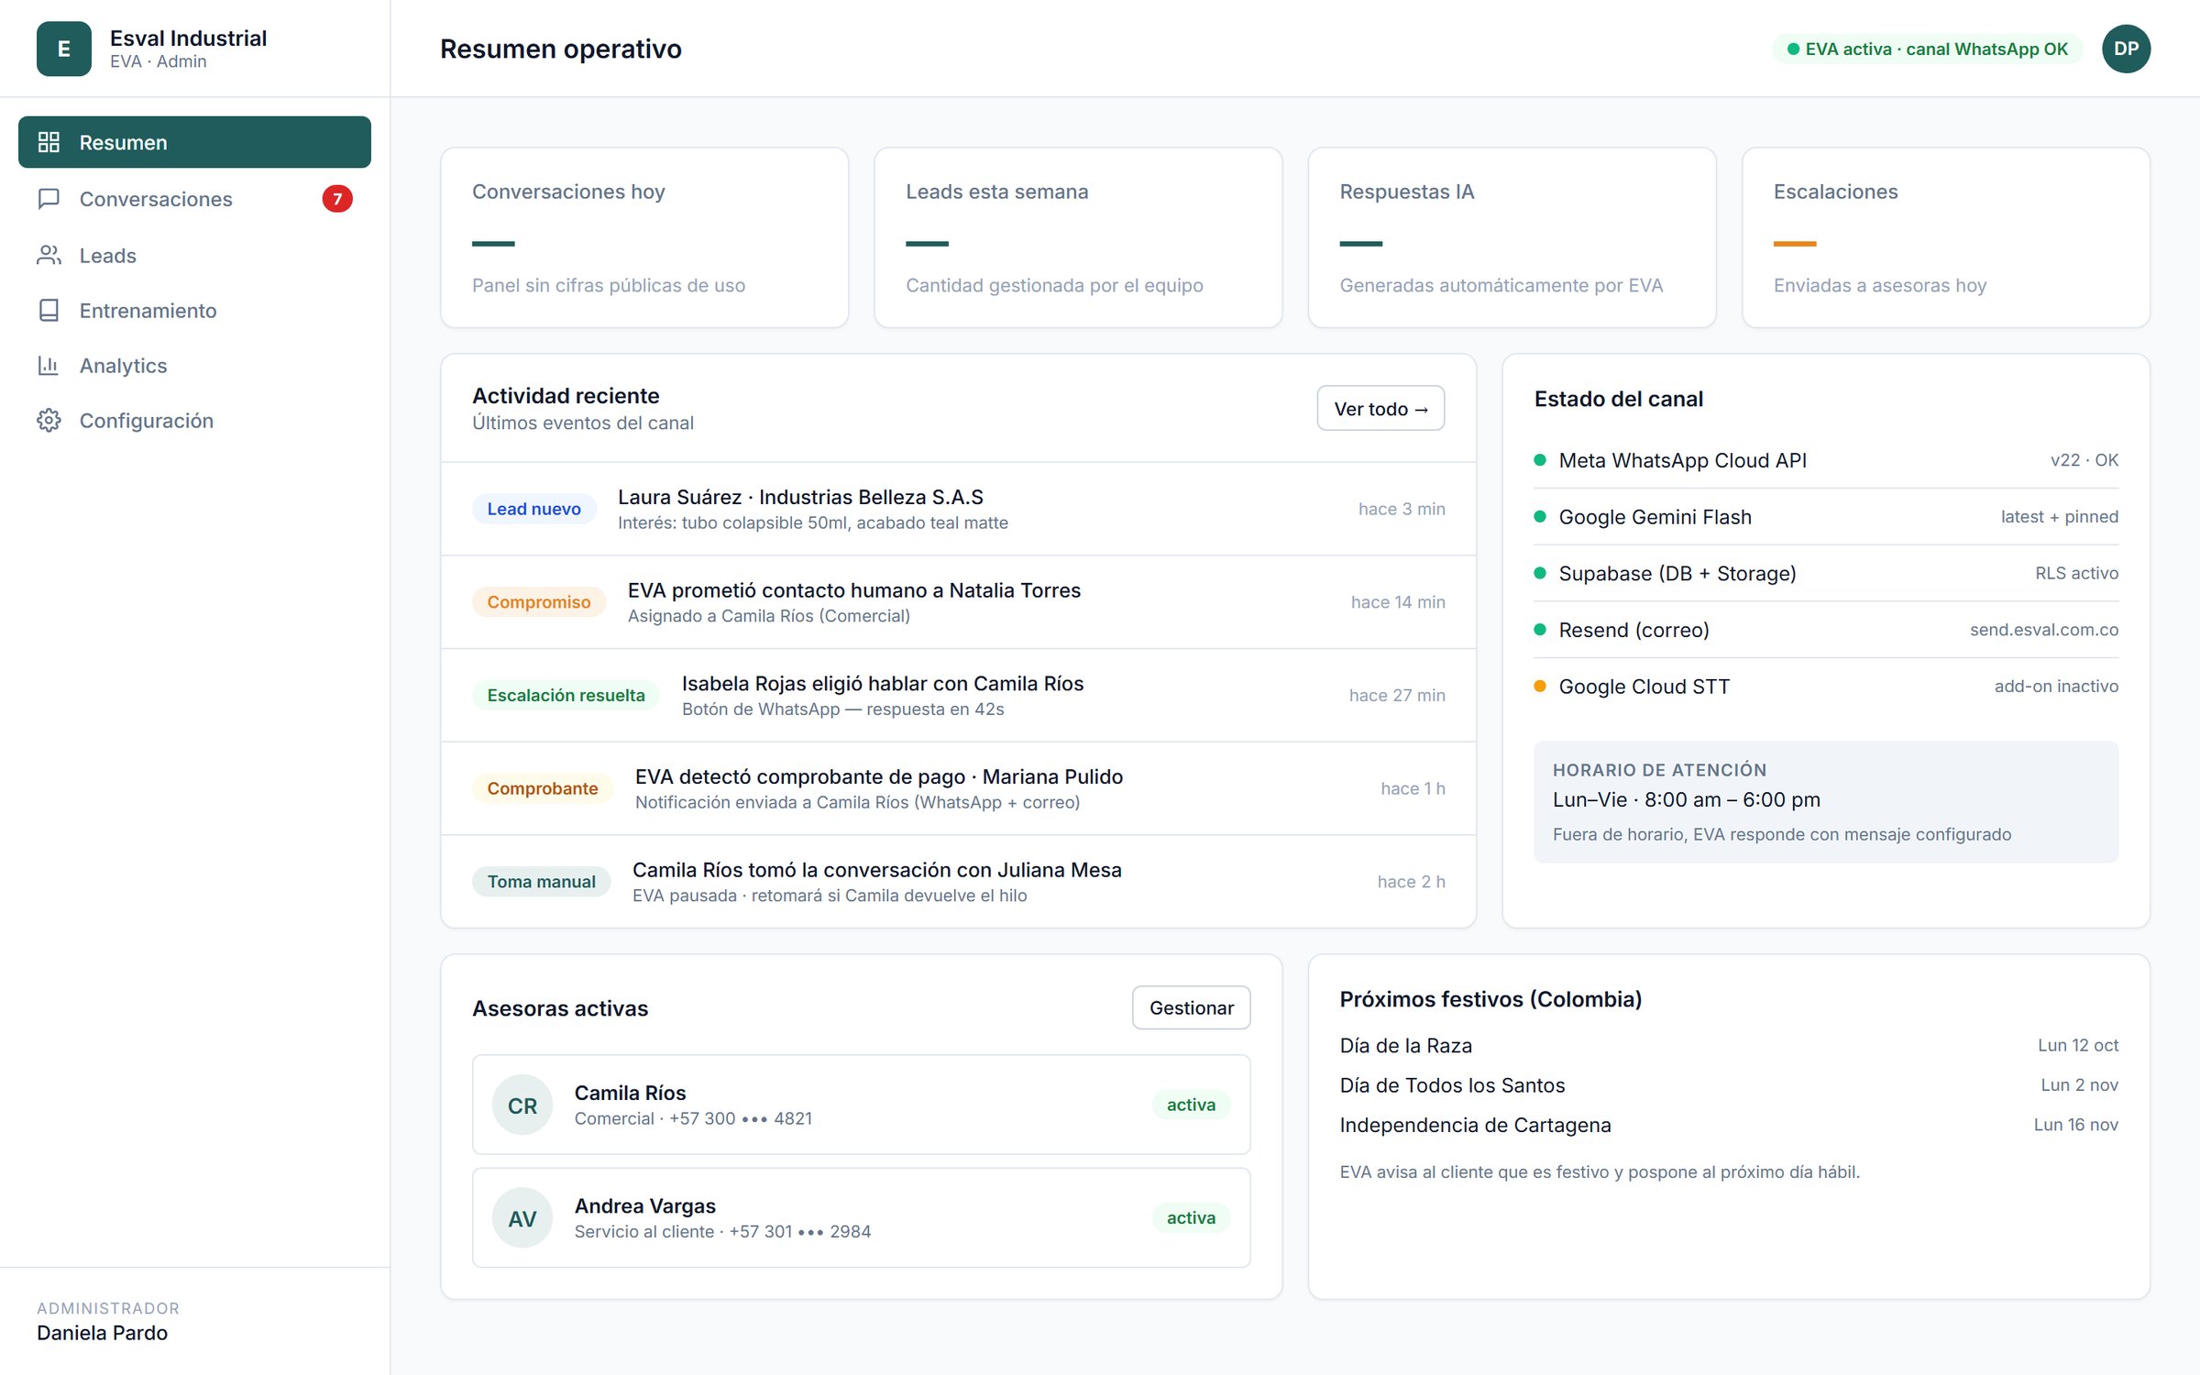
Task: Click the Resumen grid icon in sidebar
Action: (x=49, y=142)
